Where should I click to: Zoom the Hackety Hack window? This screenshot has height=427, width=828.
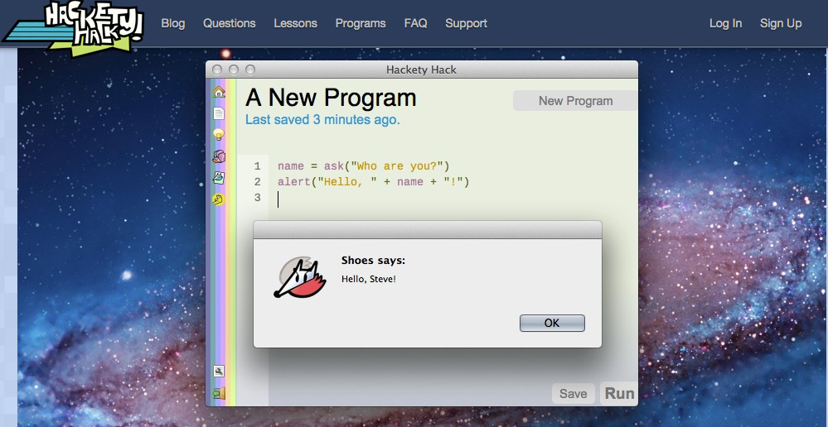coord(250,70)
